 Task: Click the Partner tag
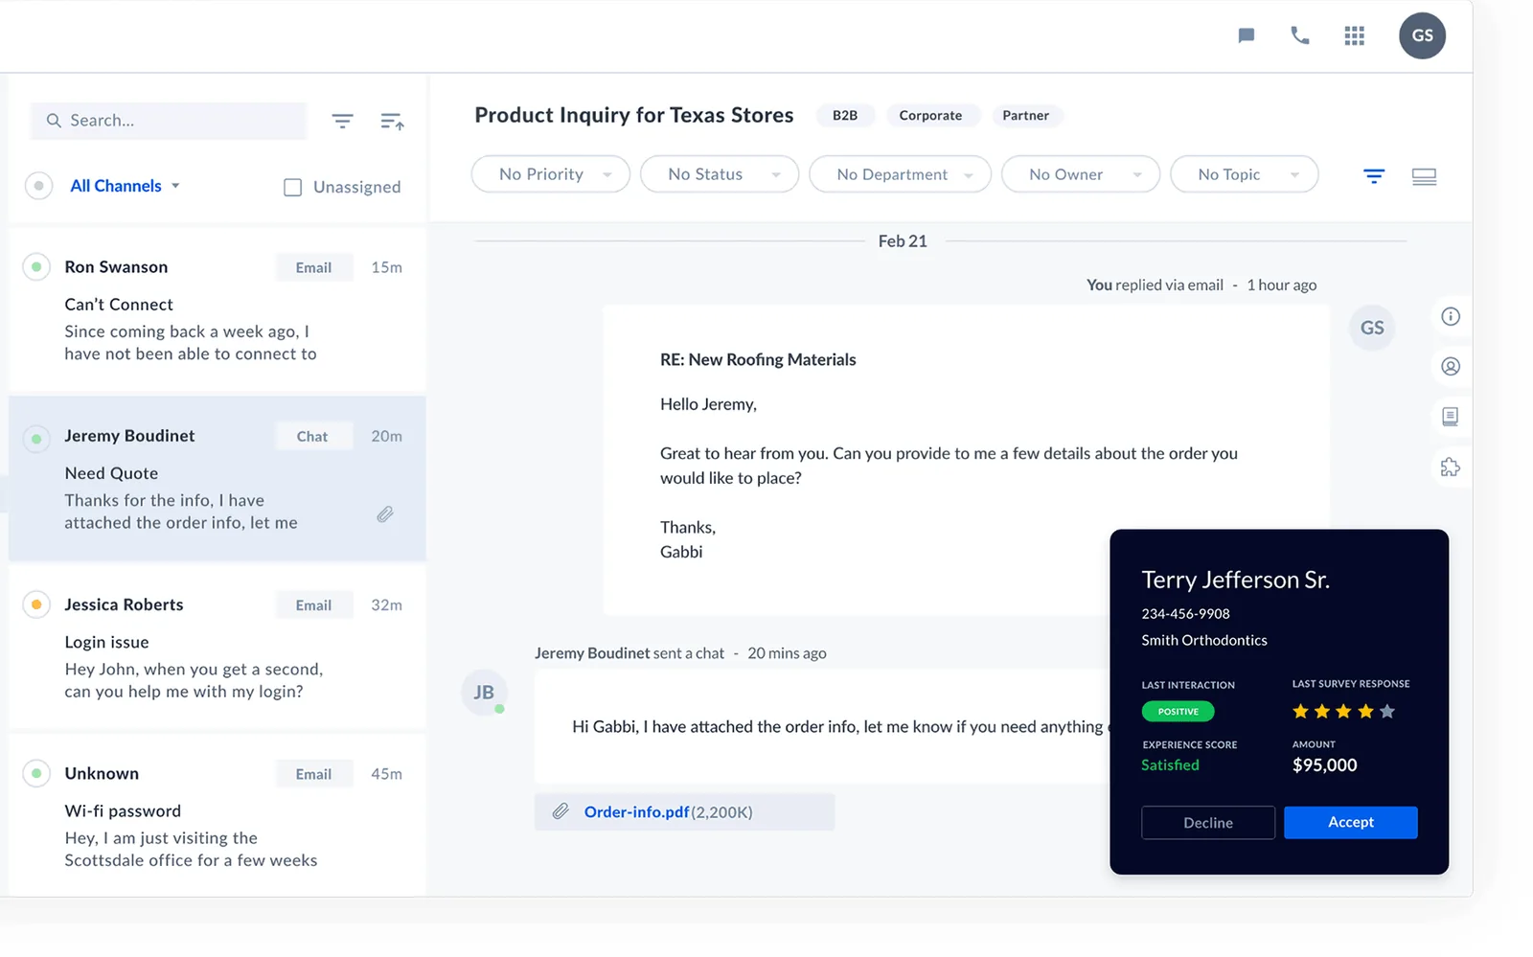(1025, 115)
